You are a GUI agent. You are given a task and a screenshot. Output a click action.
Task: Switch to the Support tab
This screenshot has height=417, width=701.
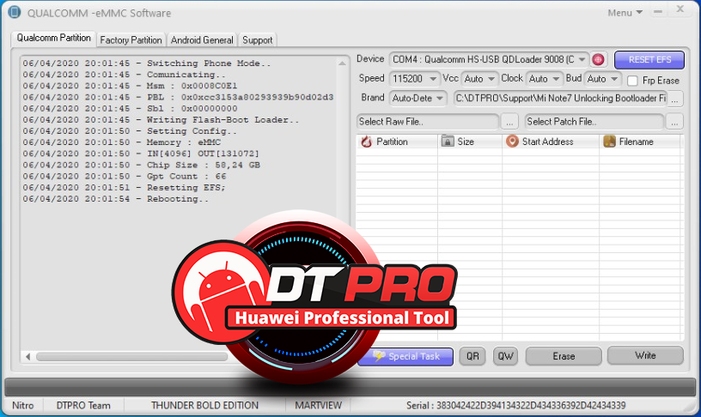pos(258,40)
